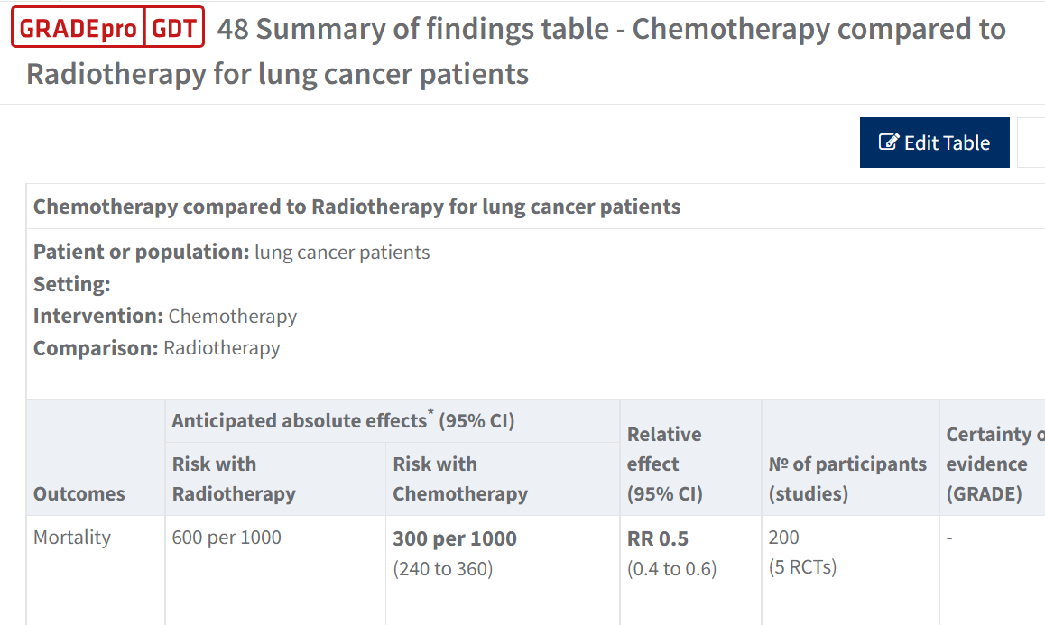The height and width of the screenshot is (625, 1045).
Task: Click the № of participants header
Action: 847,479
